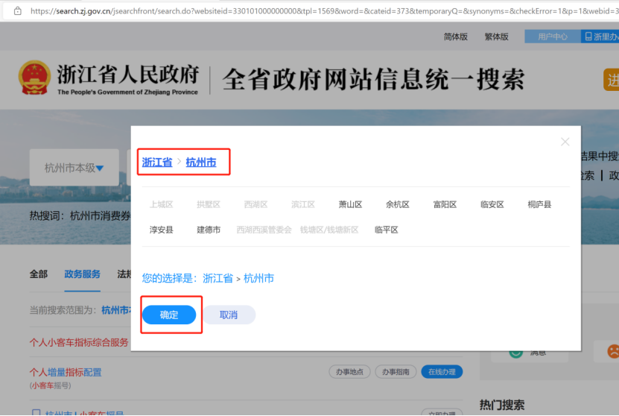Choose 余杭区 district

coord(397,204)
